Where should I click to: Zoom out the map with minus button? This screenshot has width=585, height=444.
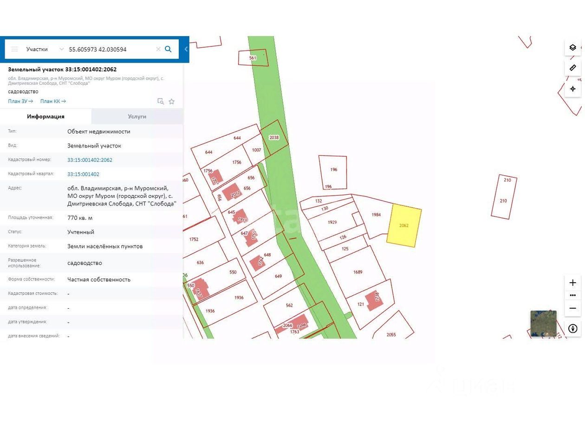click(x=572, y=308)
